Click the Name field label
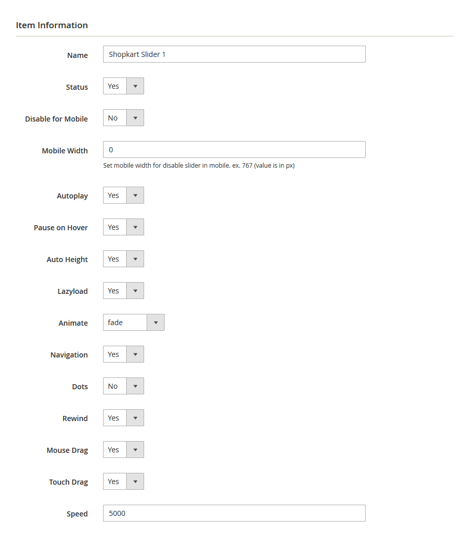This screenshot has width=460, height=538. point(77,55)
